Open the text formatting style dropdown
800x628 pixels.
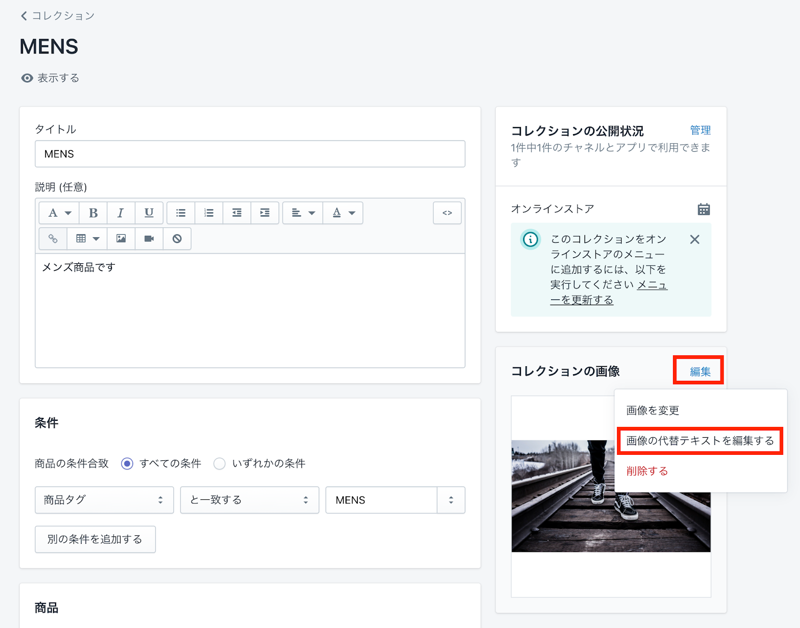click(59, 213)
